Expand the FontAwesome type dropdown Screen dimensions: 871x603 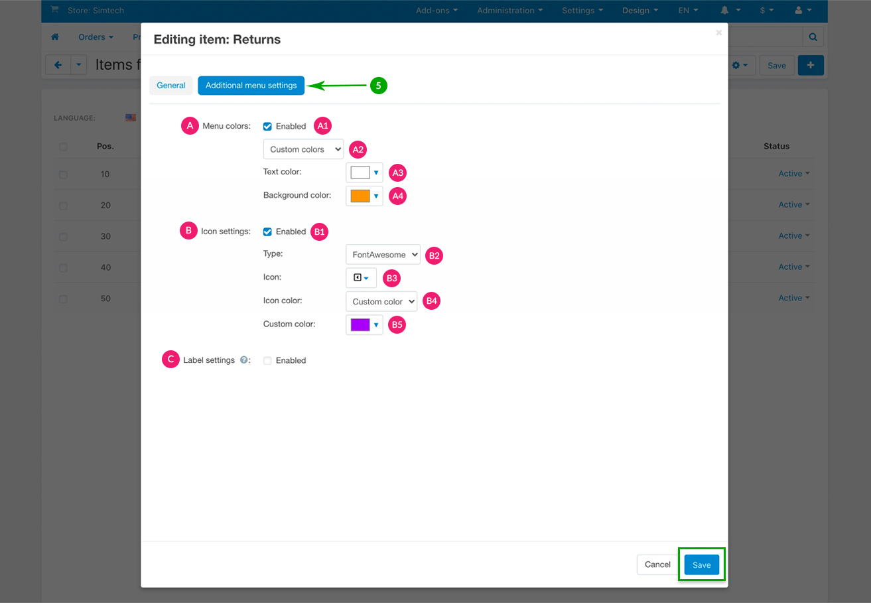click(x=383, y=255)
